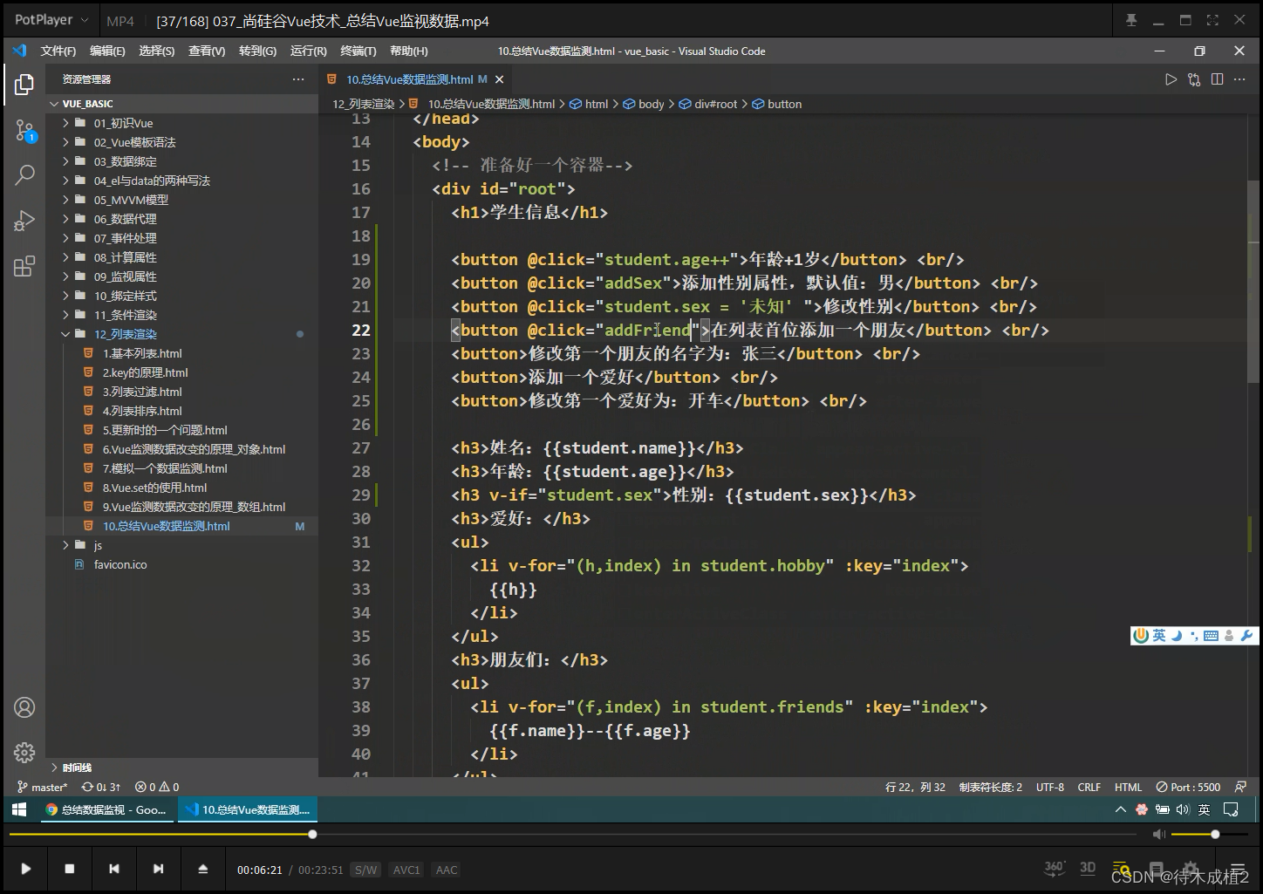Split the editor to the right
The height and width of the screenshot is (894, 1263).
point(1217,79)
